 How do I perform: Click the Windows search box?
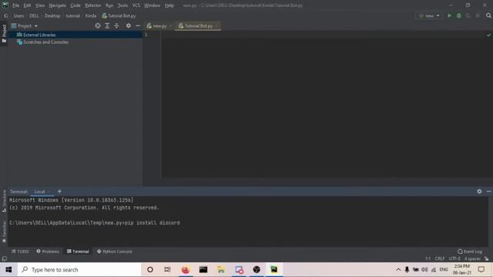[x=79, y=269]
